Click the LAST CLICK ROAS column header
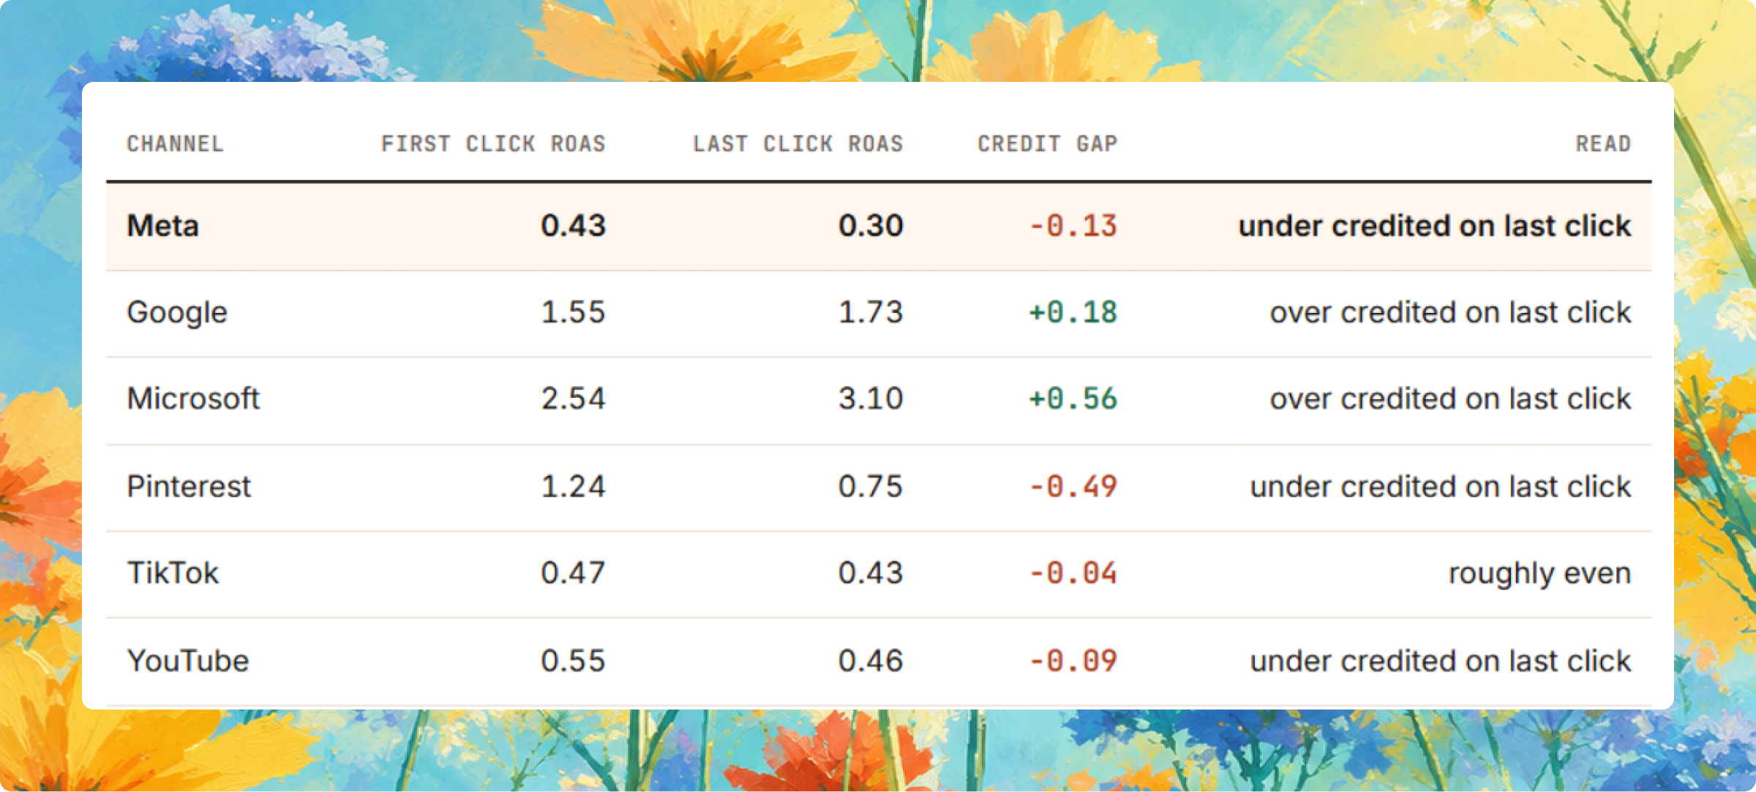This screenshot has width=1756, height=792. click(x=798, y=144)
